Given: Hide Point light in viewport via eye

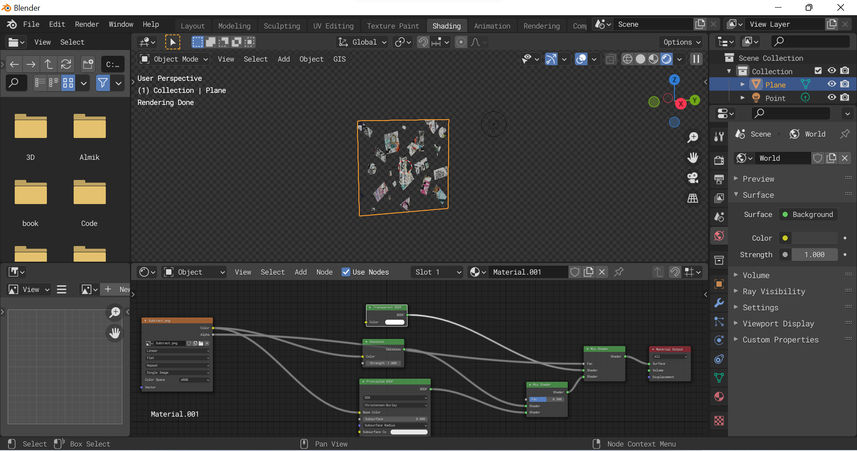Looking at the screenshot, I should pos(832,98).
